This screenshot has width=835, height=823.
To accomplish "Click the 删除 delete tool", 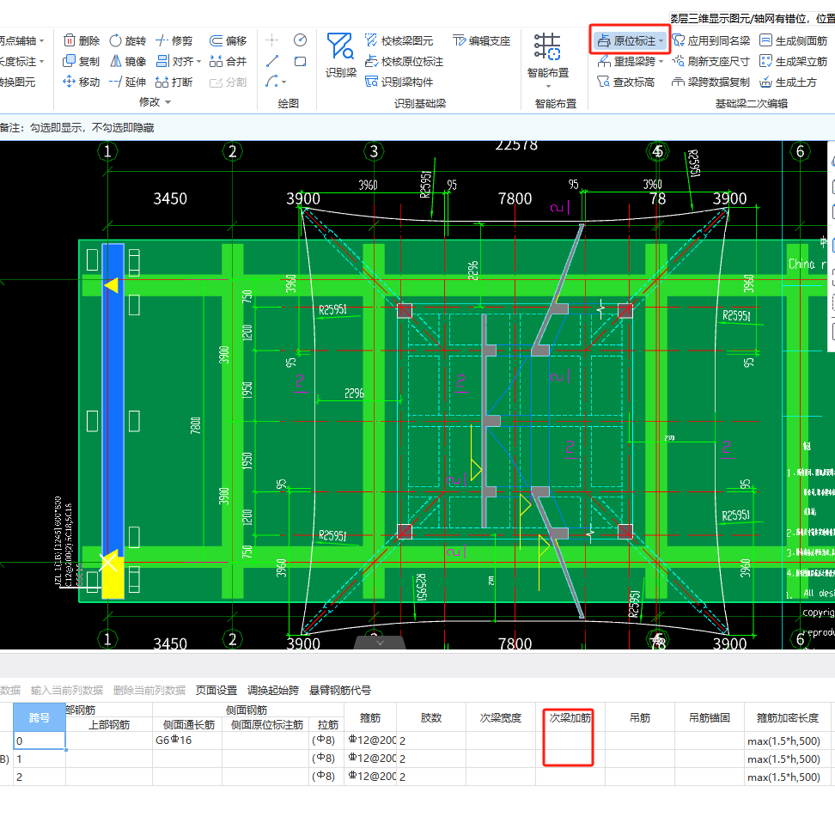I will tap(82, 41).
